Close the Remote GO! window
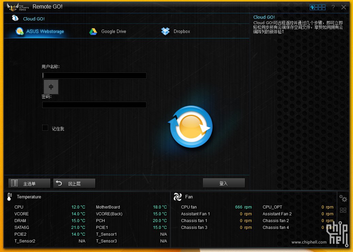This screenshot has width=353, height=252. [343, 7]
